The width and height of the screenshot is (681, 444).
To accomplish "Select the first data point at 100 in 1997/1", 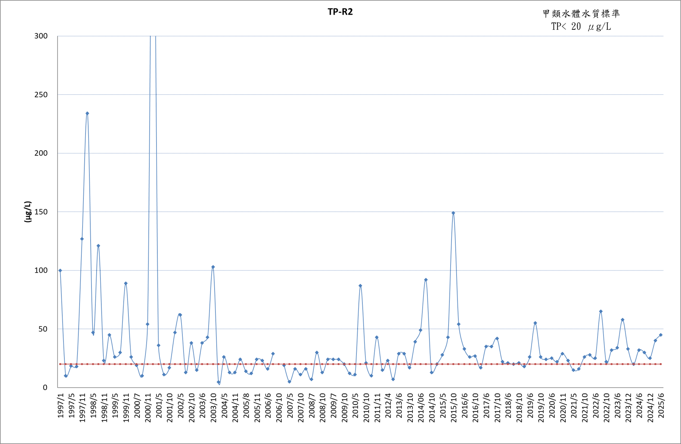I will click(60, 271).
